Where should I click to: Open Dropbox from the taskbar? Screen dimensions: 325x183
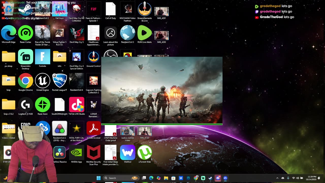[x=181, y=178]
